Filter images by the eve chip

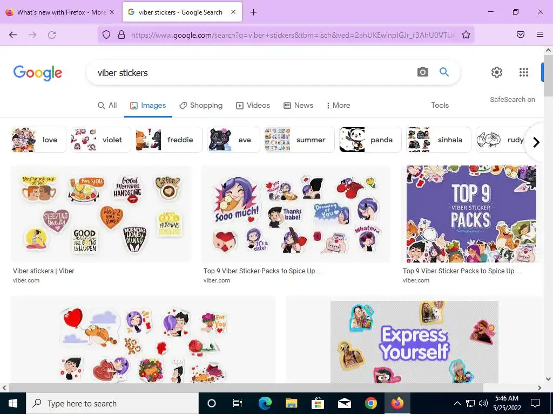tap(233, 140)
